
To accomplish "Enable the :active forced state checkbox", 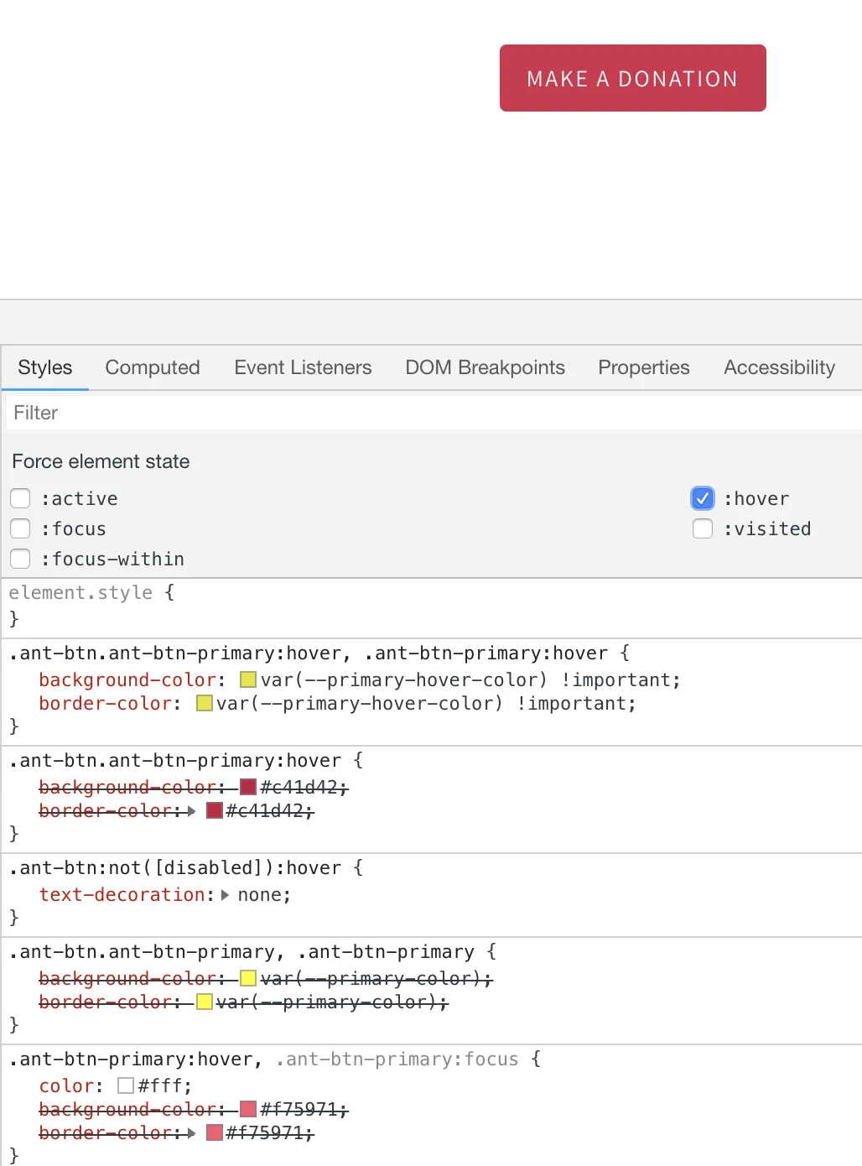I will tap(20, 498).
